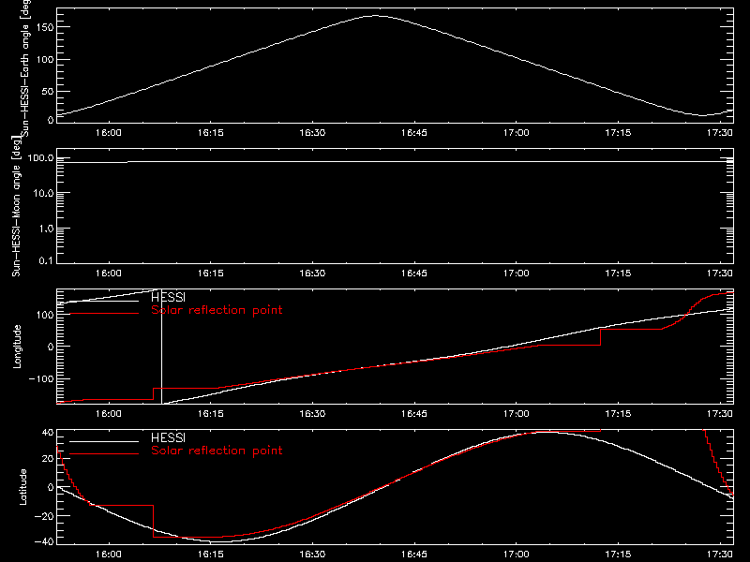
Task: Click the 50 tick on Sun-HESSI-Earth angle axis
Action: coord(48,91)
